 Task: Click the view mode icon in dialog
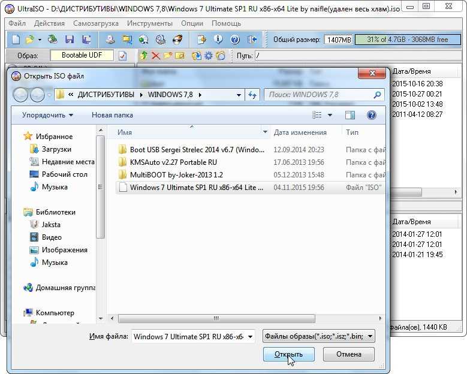pyautogui.click(x=317, y=115)
